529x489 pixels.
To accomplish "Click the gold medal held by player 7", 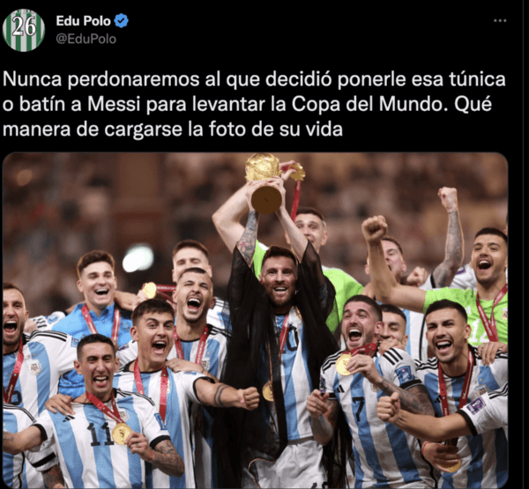I will (x=344, y=365).
